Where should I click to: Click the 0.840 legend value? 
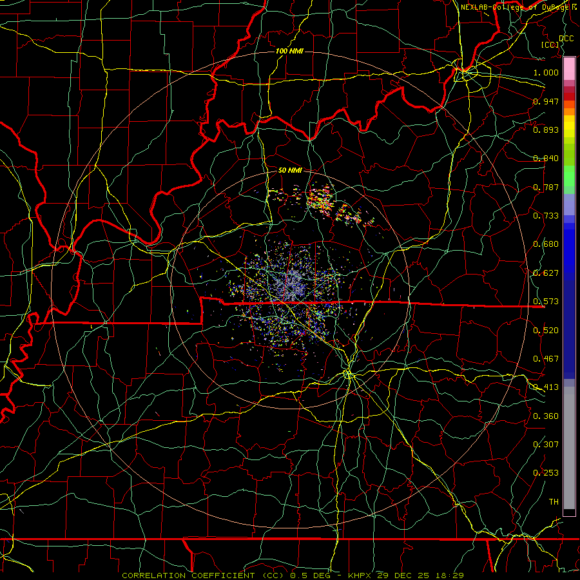click(546, 159)
